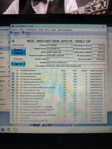Screen dimensions: 112x149
Task: Click status icon for Horas de encendido row
Action: click(x=13, y=76)
